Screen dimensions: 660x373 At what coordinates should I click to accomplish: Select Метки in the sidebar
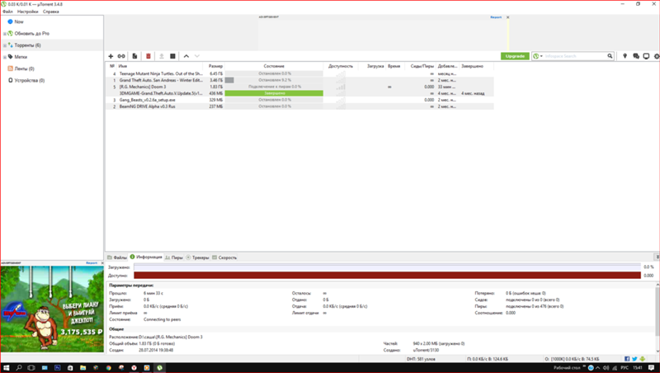click(21, 57)
